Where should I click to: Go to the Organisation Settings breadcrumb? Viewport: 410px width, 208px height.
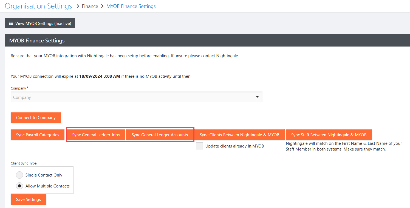(38, 6)
